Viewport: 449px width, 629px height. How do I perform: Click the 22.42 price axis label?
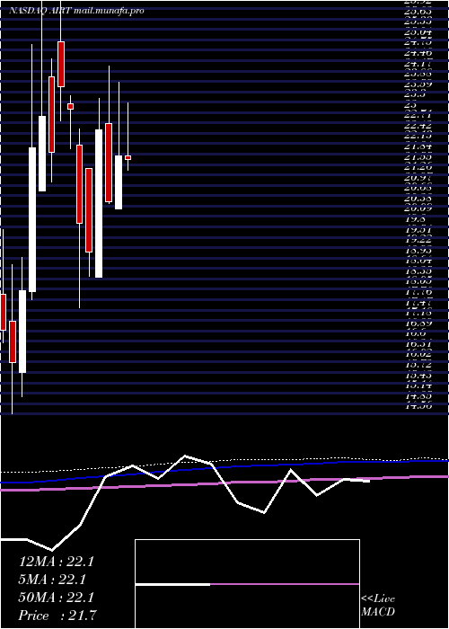tap(418, 125)
